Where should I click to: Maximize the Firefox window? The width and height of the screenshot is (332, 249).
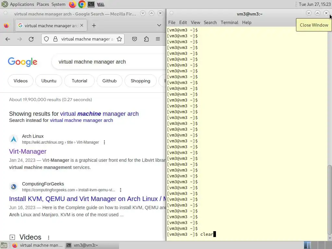click(x=151, y=13)
